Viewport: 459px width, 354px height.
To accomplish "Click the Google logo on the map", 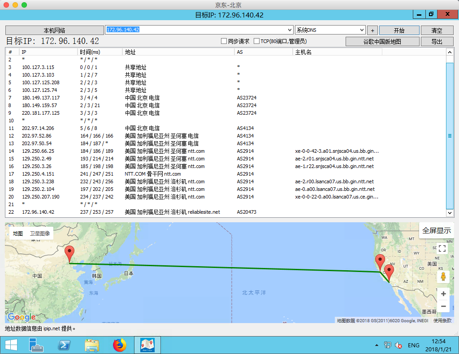I will pos(22,316).
